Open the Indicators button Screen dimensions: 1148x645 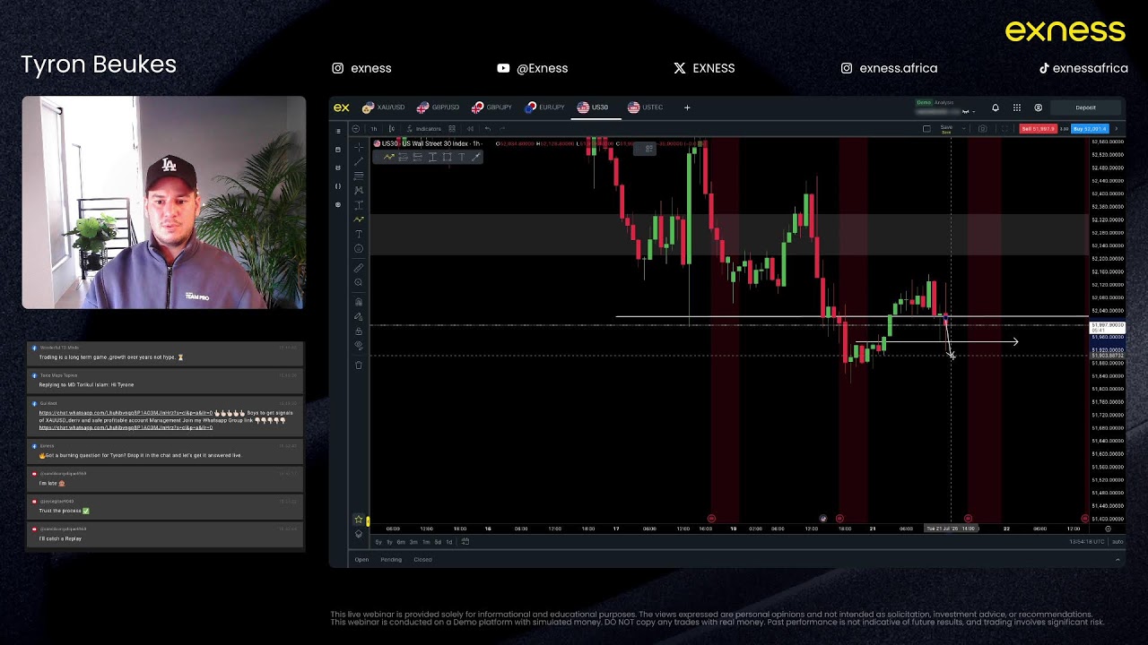click(x=424, y=128)
